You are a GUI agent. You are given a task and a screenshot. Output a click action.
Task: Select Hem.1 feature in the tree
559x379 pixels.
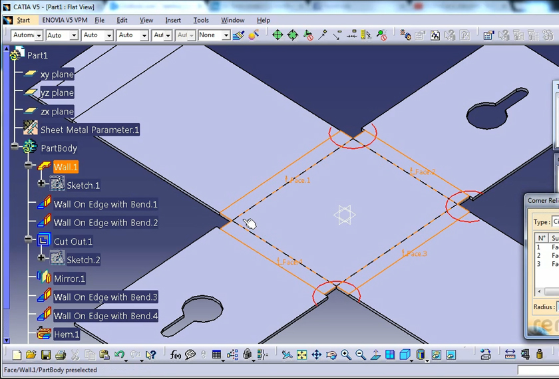click(x=67, y=334)
